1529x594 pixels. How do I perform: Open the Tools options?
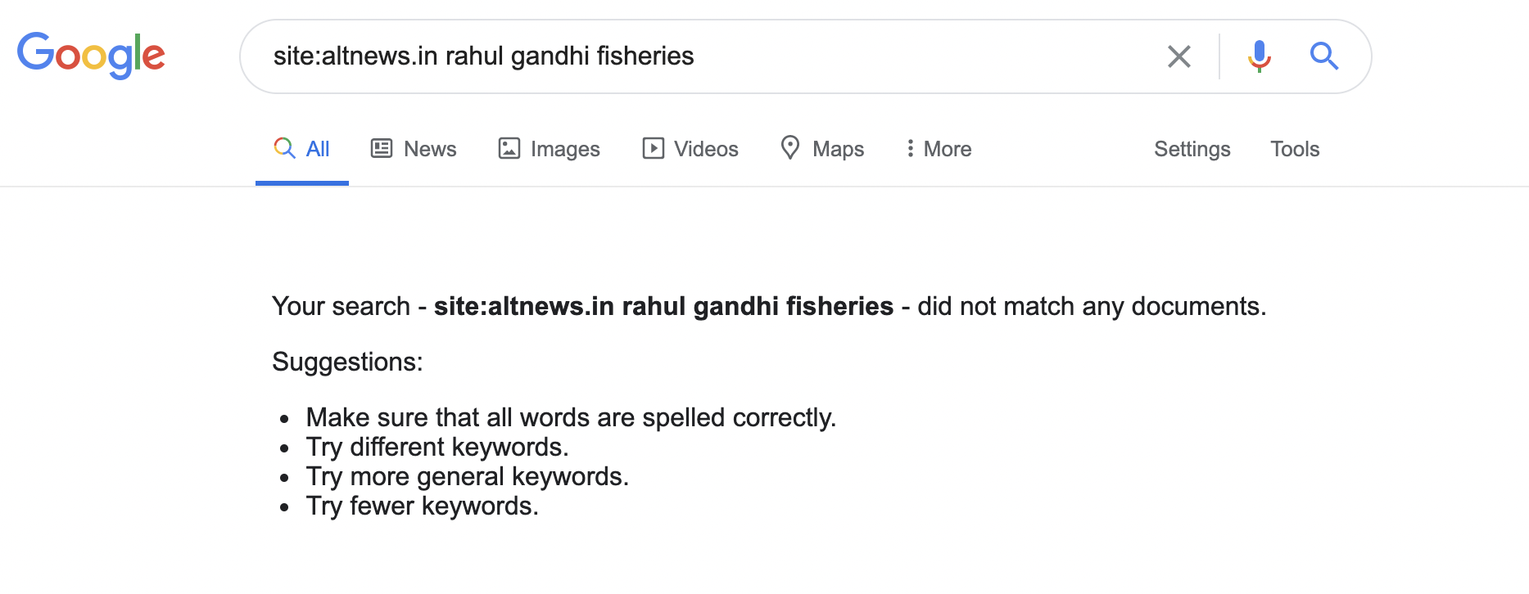[x=1294, y=149]
